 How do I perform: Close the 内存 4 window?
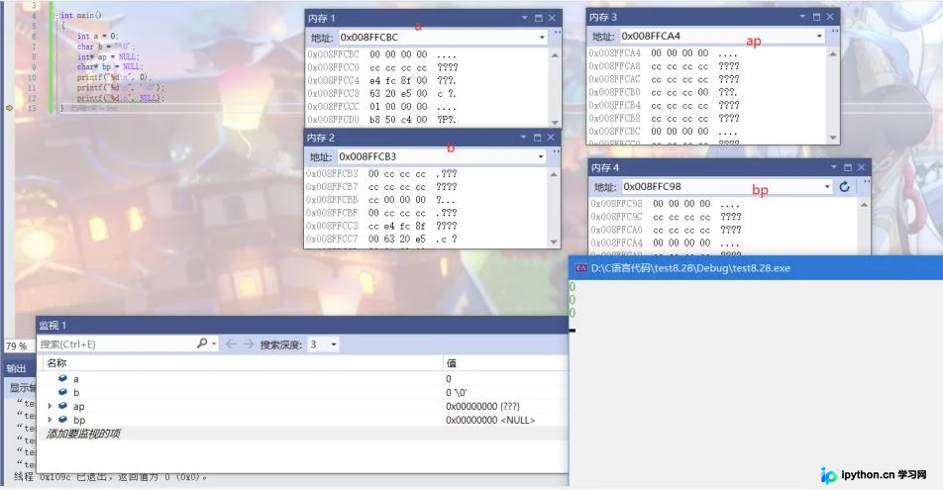click(x=861, y=167)
